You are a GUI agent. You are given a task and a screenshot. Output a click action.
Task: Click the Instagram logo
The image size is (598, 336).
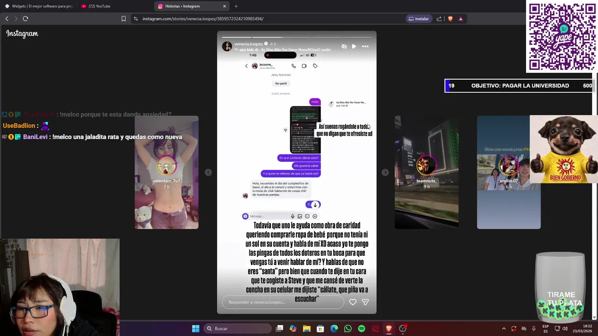22,34
